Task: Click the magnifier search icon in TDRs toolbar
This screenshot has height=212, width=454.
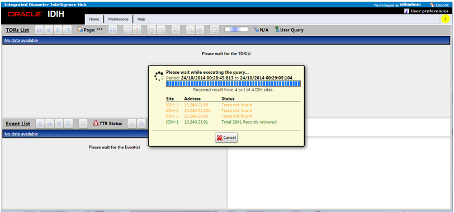Action: click(190, 30)
